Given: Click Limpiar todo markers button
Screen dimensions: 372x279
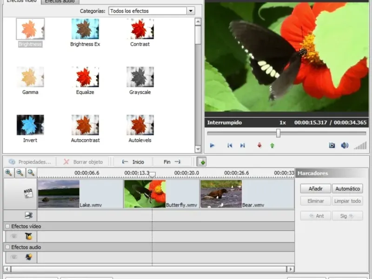Looking at the screenshot, I should 347,201.
